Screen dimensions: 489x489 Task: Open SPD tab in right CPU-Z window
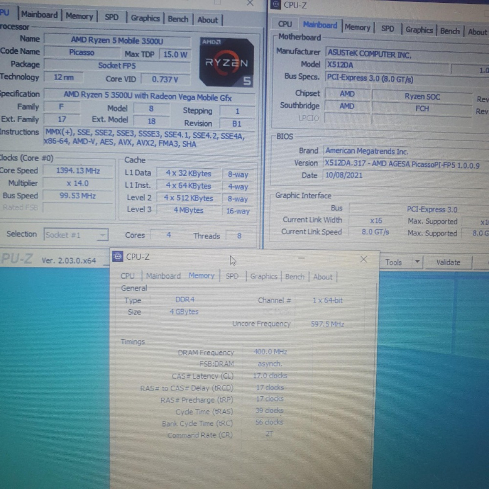(388, 29)
